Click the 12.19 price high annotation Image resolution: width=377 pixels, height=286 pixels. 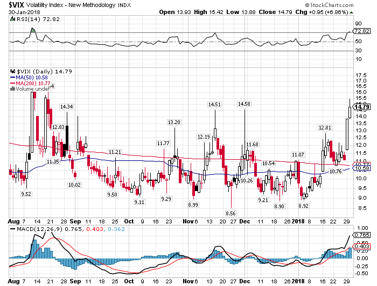click(204, 137)
